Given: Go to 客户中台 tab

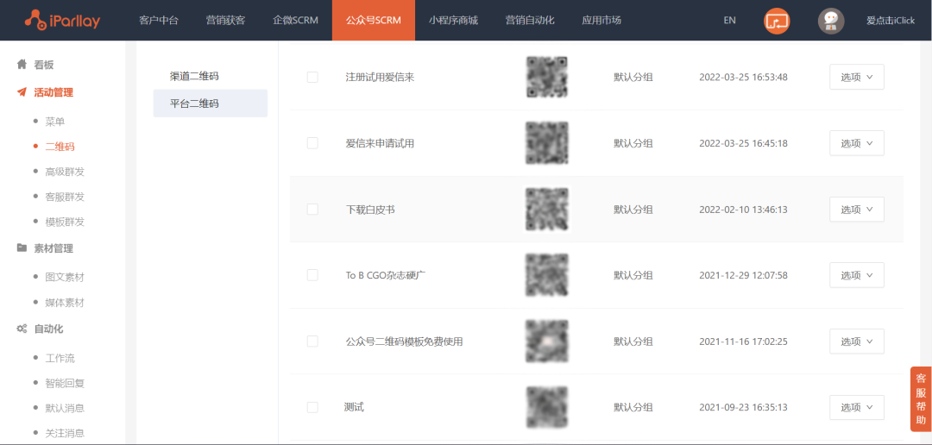Looking at the screenshot, I should click(x=158, y=20).
